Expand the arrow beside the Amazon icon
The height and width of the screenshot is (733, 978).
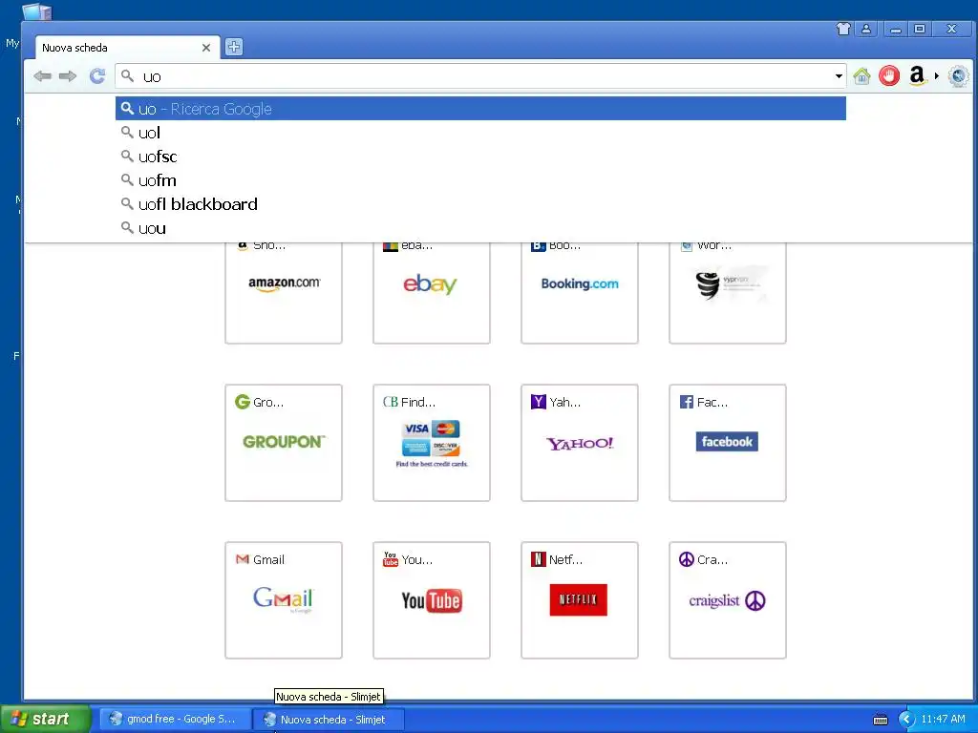click(937, 76)
